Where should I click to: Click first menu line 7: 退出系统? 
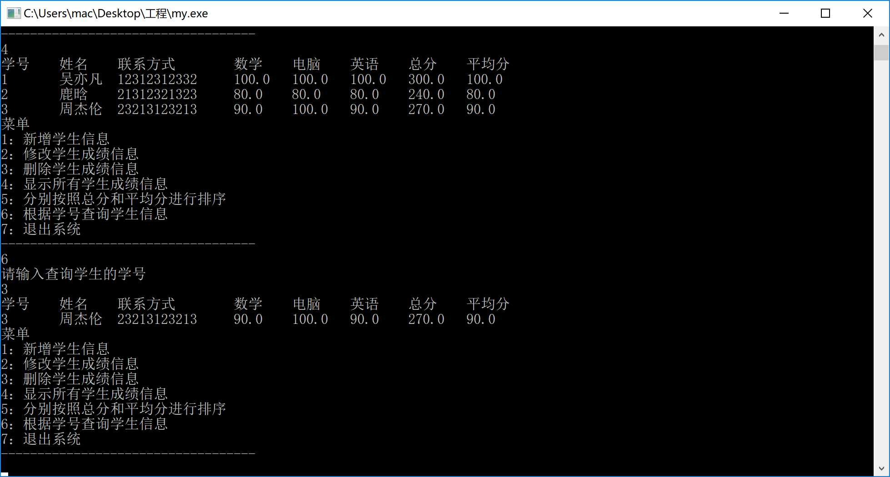(x=41, y=229)
